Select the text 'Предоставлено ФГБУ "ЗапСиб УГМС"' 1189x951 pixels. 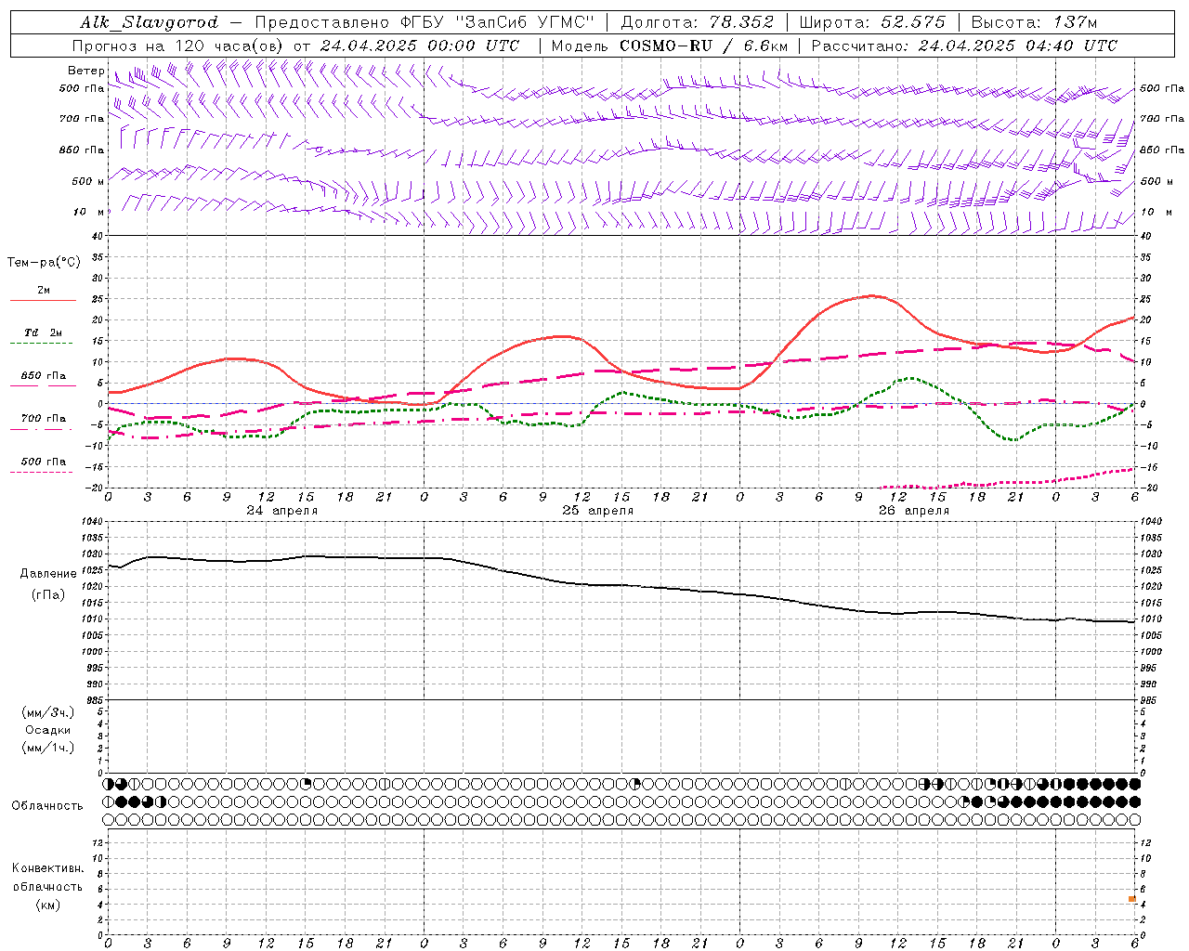[424, 22]
